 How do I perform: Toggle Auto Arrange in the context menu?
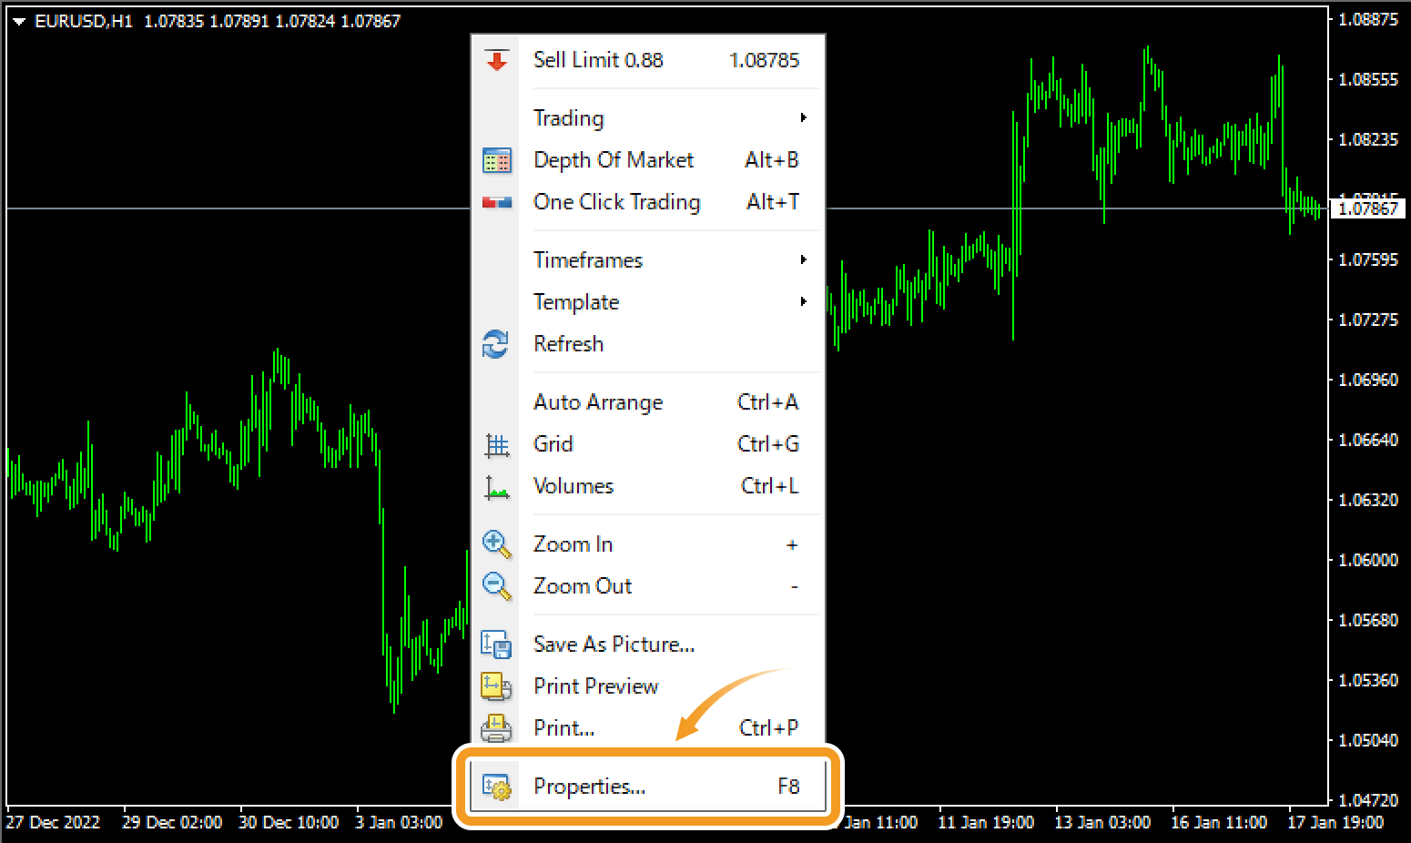click(598, 402)
